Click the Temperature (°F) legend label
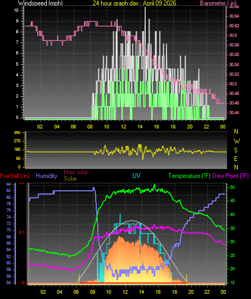Screen dimensions: 251x299 click(x=189, y=176)
